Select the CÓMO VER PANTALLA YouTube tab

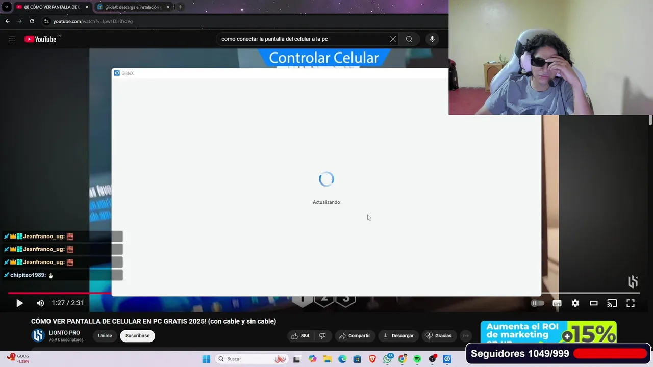(x=52, y=7)
